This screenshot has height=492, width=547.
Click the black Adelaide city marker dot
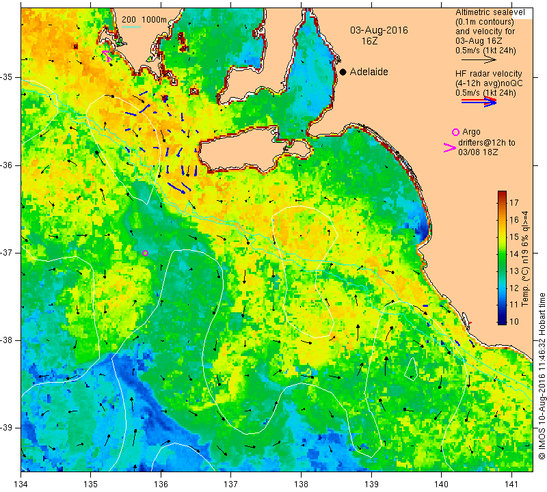343,72
